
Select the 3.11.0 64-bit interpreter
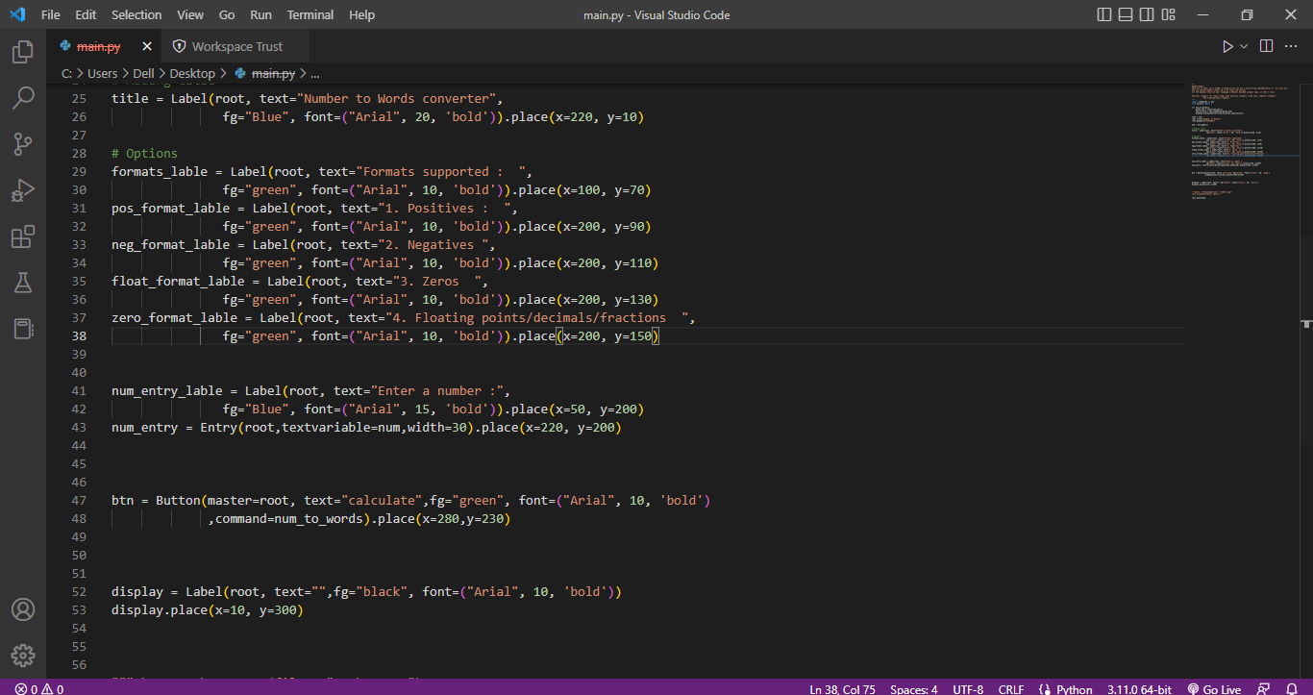pyautogui.click(x=1139, y=688)
